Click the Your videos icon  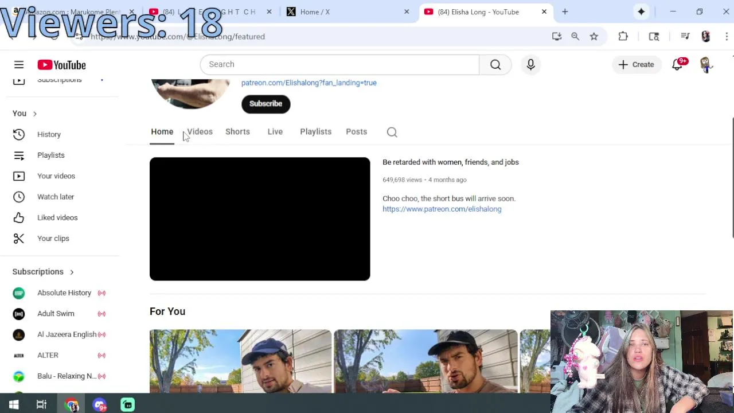click(19, 176)
